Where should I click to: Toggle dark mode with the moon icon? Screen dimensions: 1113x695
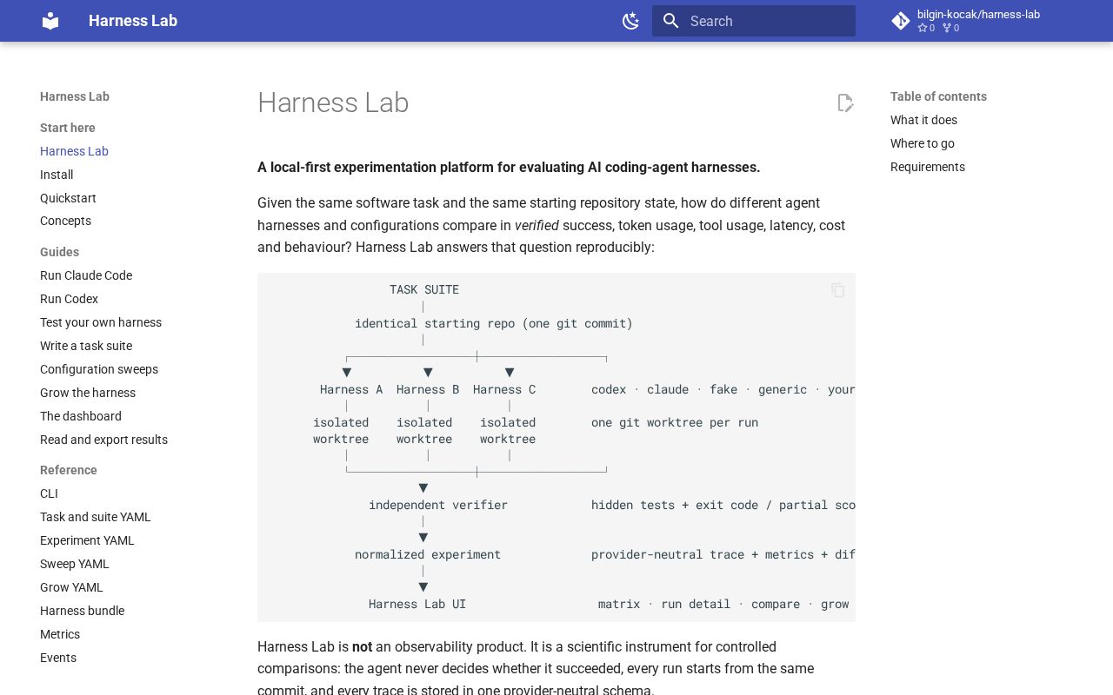(x=631, y=21)
